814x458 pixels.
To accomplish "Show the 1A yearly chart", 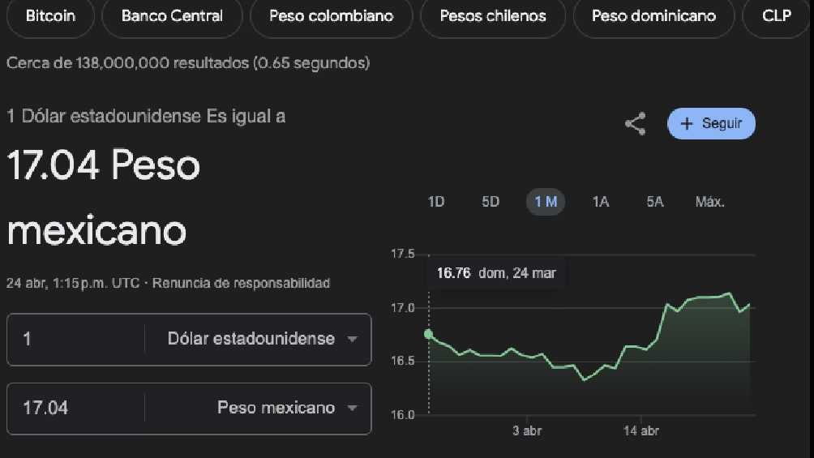I will [600, 202].
